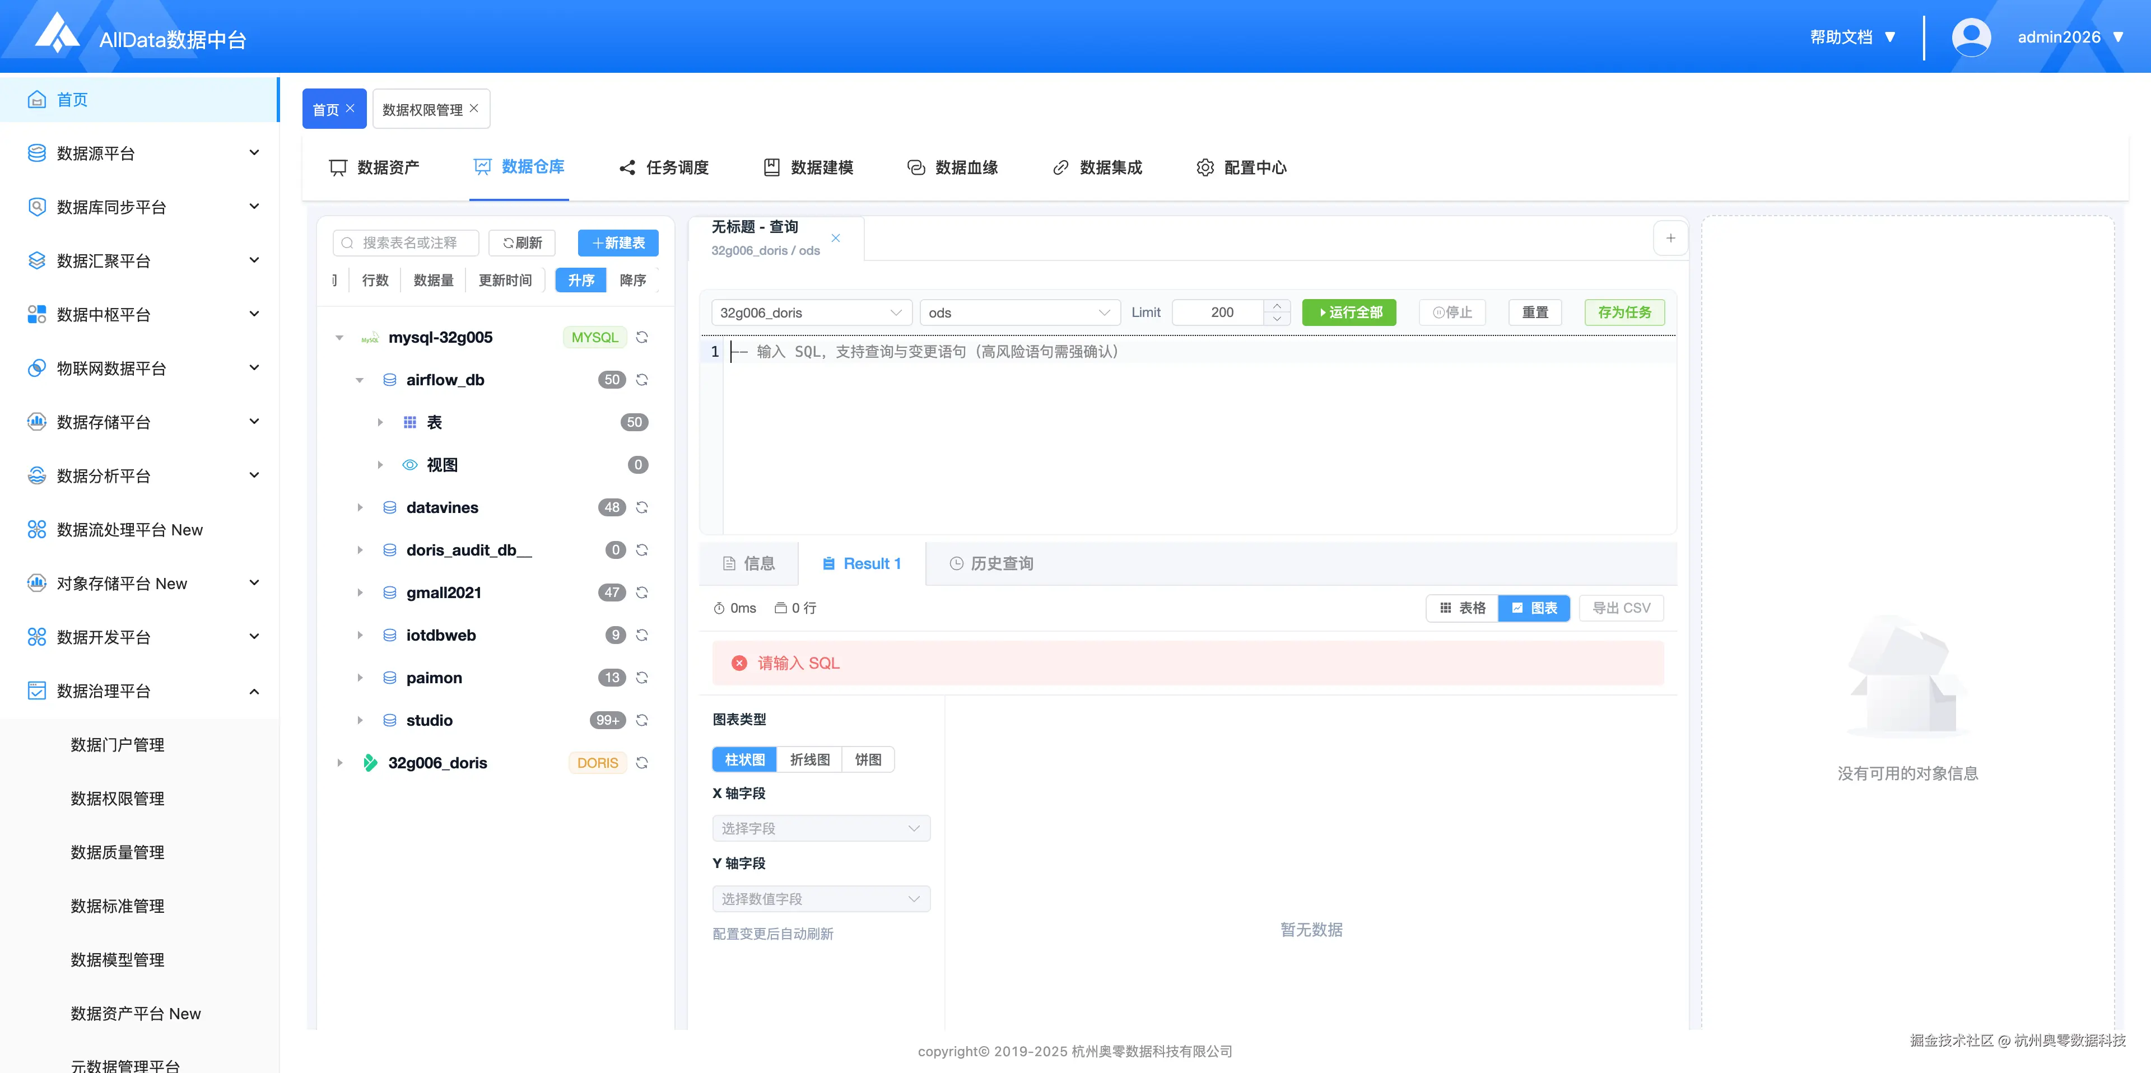This screenshot has height=1073, width=2151.
Task: Switch sorting to 降序 descending
Action: point(632,280)
